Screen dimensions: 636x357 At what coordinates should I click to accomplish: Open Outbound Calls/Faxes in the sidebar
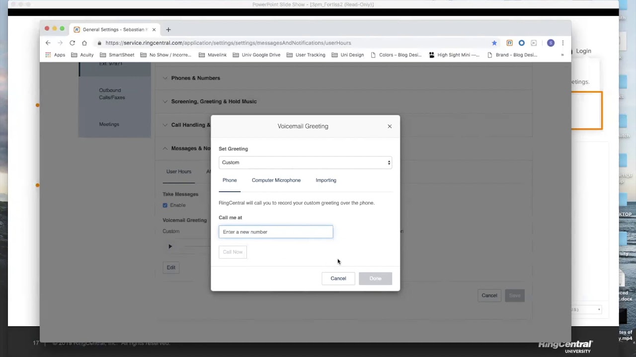tap(112, 94)
